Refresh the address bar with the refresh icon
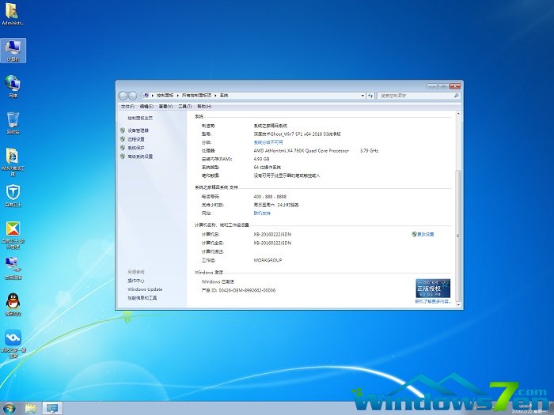Screen dimensions: 554x415 click(x=370, y=96)
